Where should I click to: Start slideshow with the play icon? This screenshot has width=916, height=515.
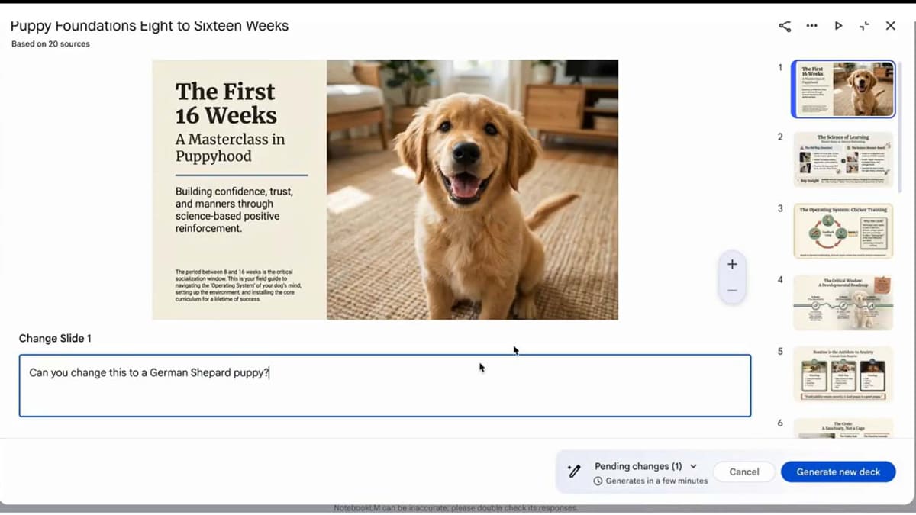pyautogui.click(x=838, y=26)
